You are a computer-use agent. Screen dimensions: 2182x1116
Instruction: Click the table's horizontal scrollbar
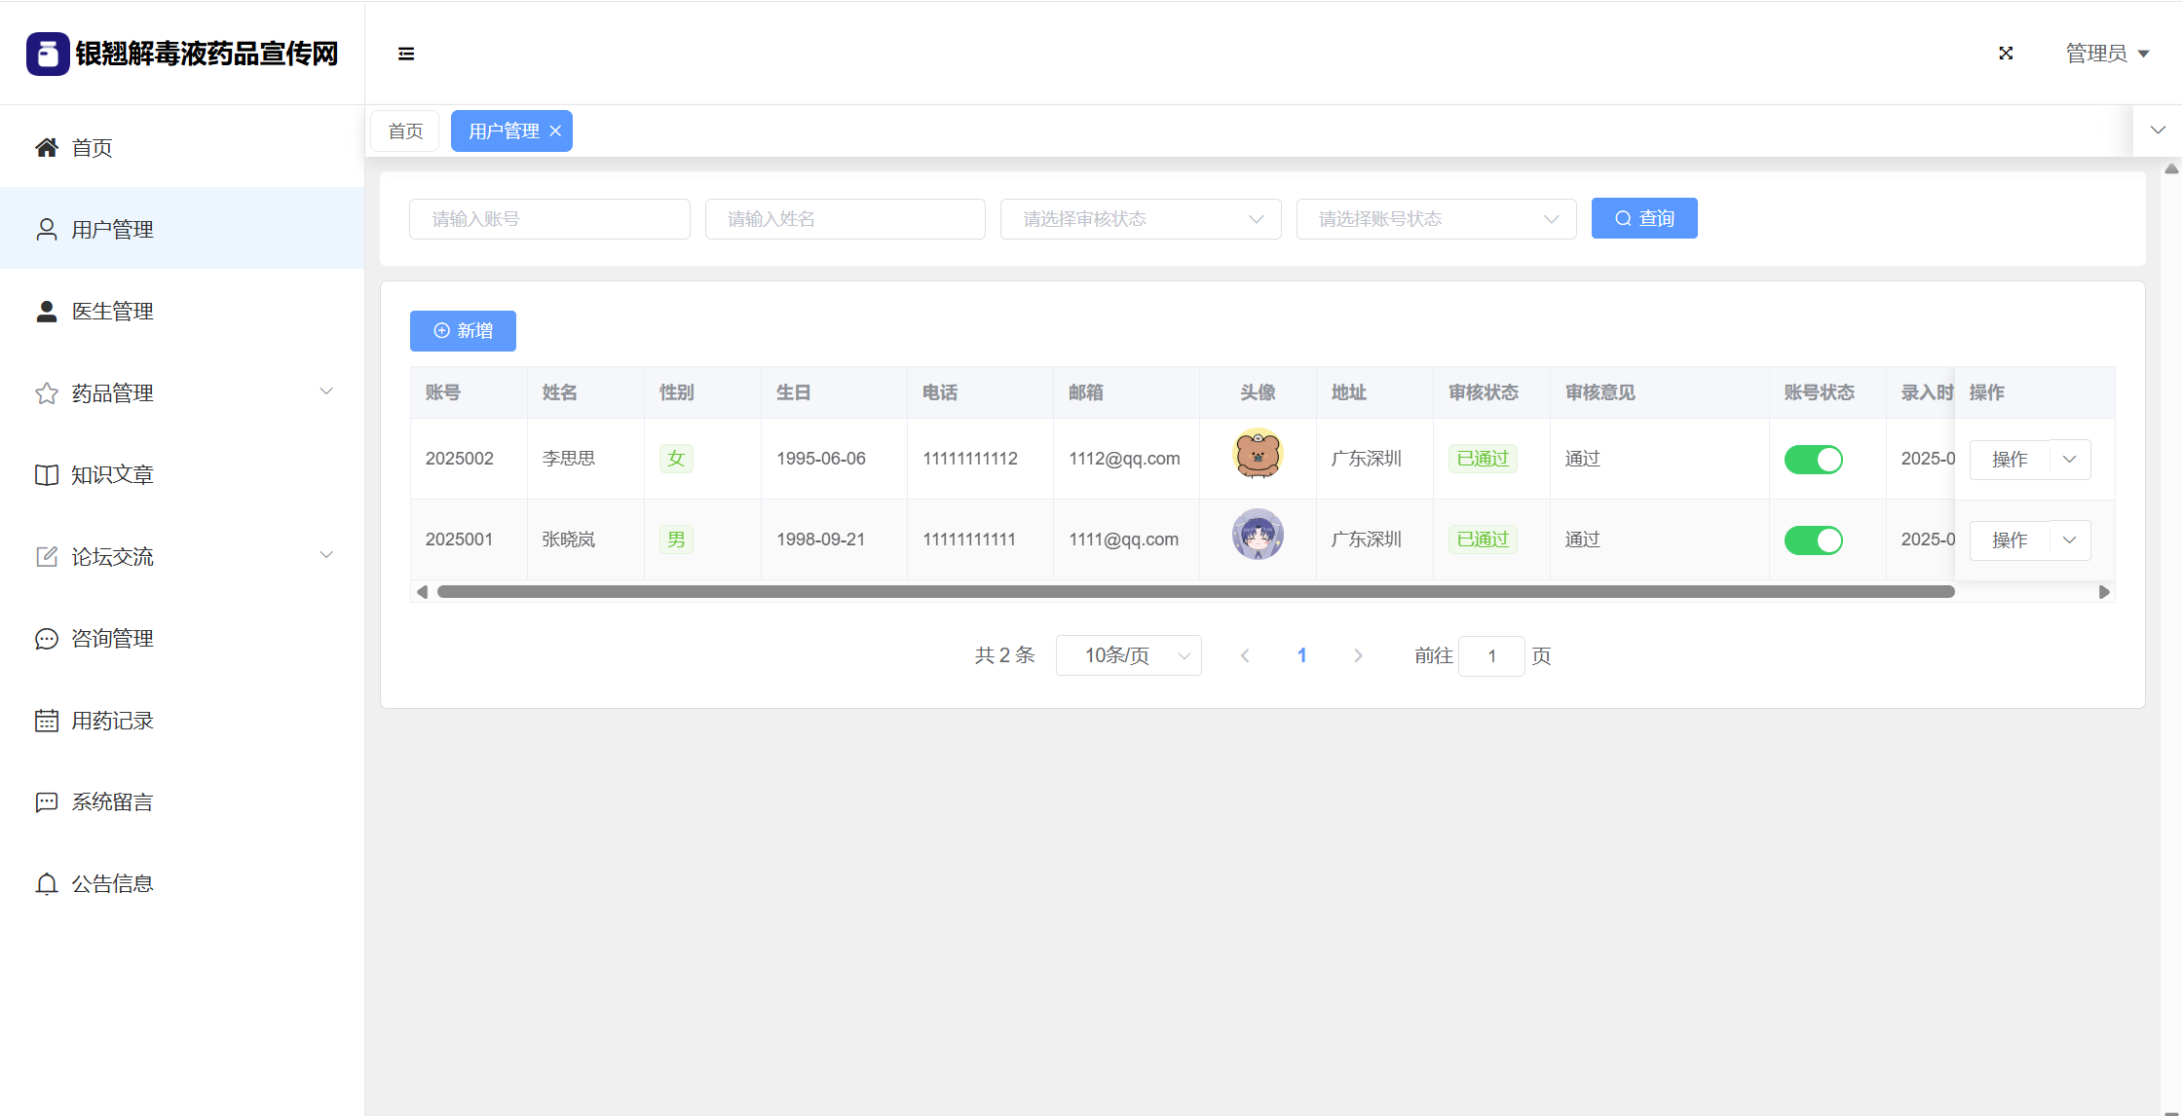click(x=1195, y=592)
